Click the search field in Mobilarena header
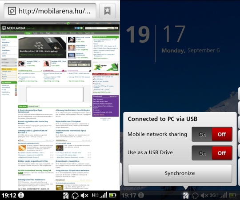The width and height of the screenshot is (240, 200). pos(96,28)
